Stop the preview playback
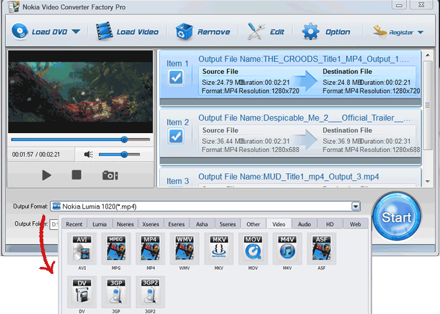Screen dimensions: 440x314 (76, 175)
